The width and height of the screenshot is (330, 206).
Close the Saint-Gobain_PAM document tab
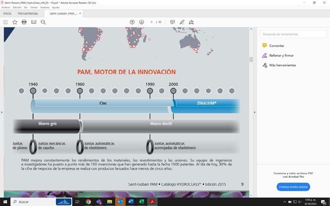coord(80,13)
